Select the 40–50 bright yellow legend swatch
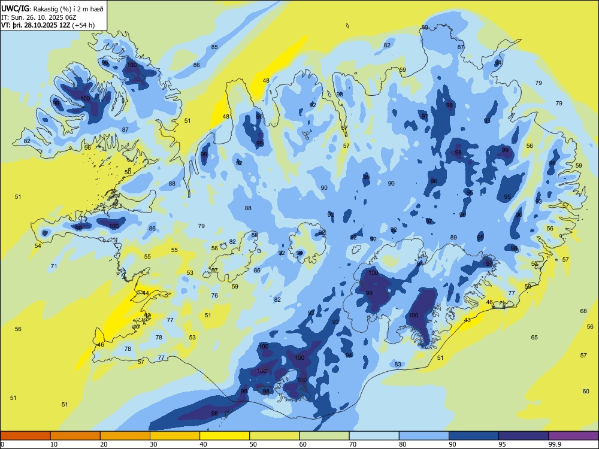The width and height of the screenshot is (599, 449). click(225, 436)
